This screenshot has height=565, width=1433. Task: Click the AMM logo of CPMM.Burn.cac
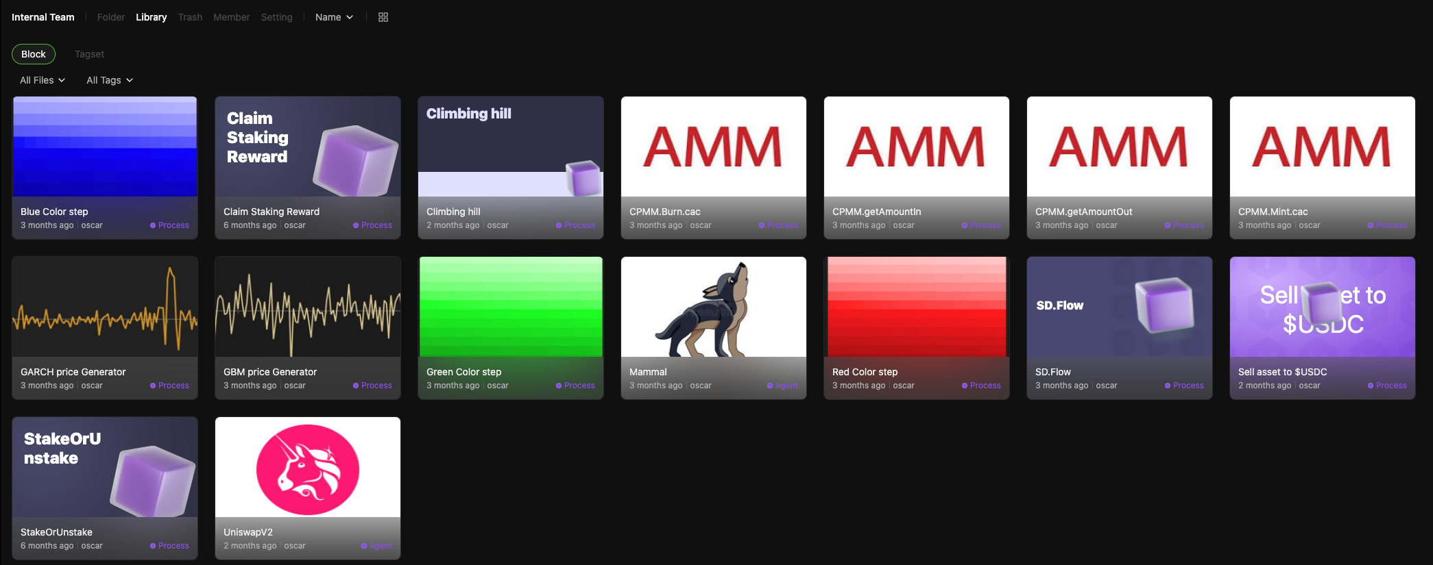click(713, 147)
